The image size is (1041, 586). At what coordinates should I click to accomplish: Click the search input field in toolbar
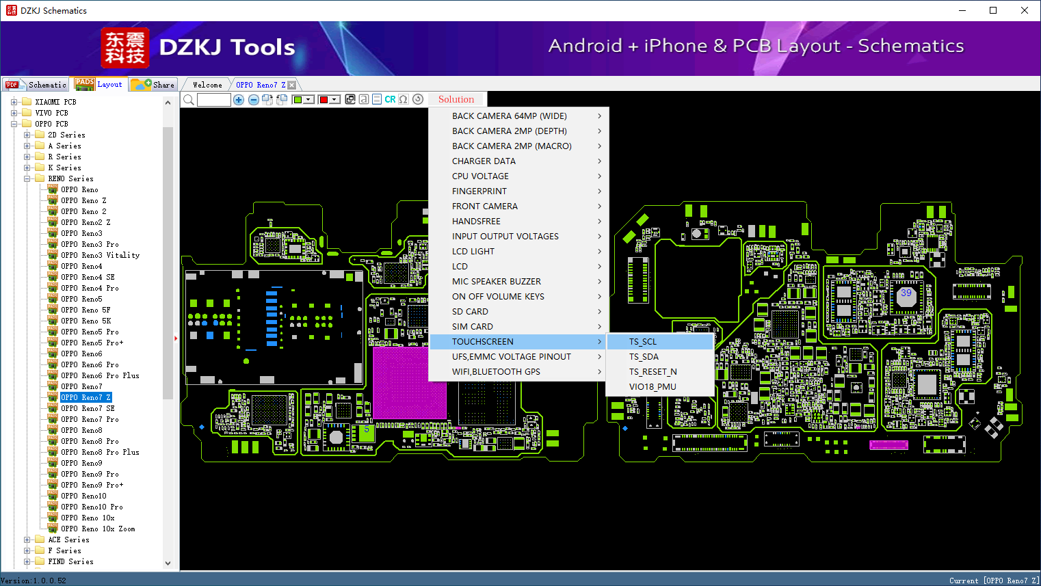coord(214,100)
